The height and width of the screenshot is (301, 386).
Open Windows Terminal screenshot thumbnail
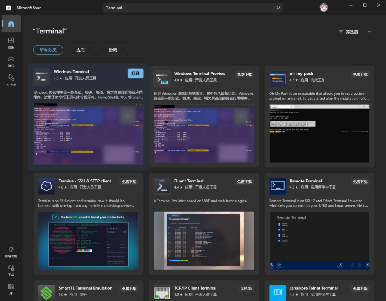(88, 134)
